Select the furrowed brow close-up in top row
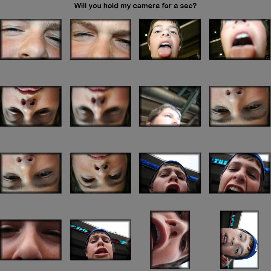271x271 pixels. coord(100,39)
